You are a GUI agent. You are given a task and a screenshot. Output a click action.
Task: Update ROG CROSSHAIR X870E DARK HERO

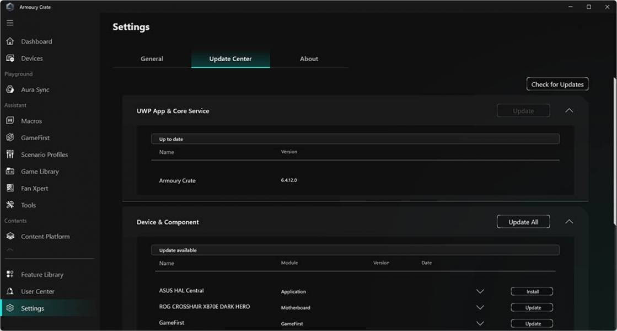pyautogui.click(x=532, y=307)
